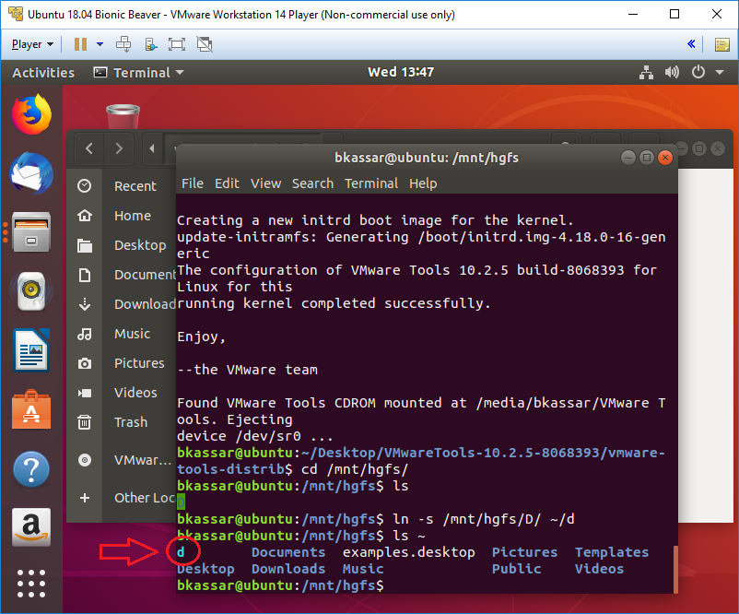Click the path bar left arrow in Files
Viewport: 739px width, 614px height.
click(152, 148)
